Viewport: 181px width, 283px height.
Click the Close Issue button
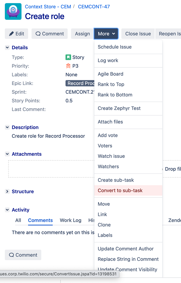pyautogui.click(x=138, y=34)
